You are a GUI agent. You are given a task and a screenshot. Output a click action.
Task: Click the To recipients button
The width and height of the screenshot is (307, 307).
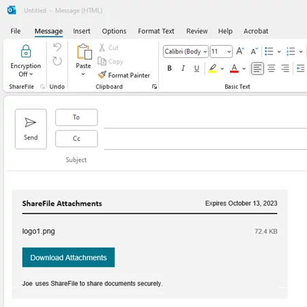coord(76,117)
